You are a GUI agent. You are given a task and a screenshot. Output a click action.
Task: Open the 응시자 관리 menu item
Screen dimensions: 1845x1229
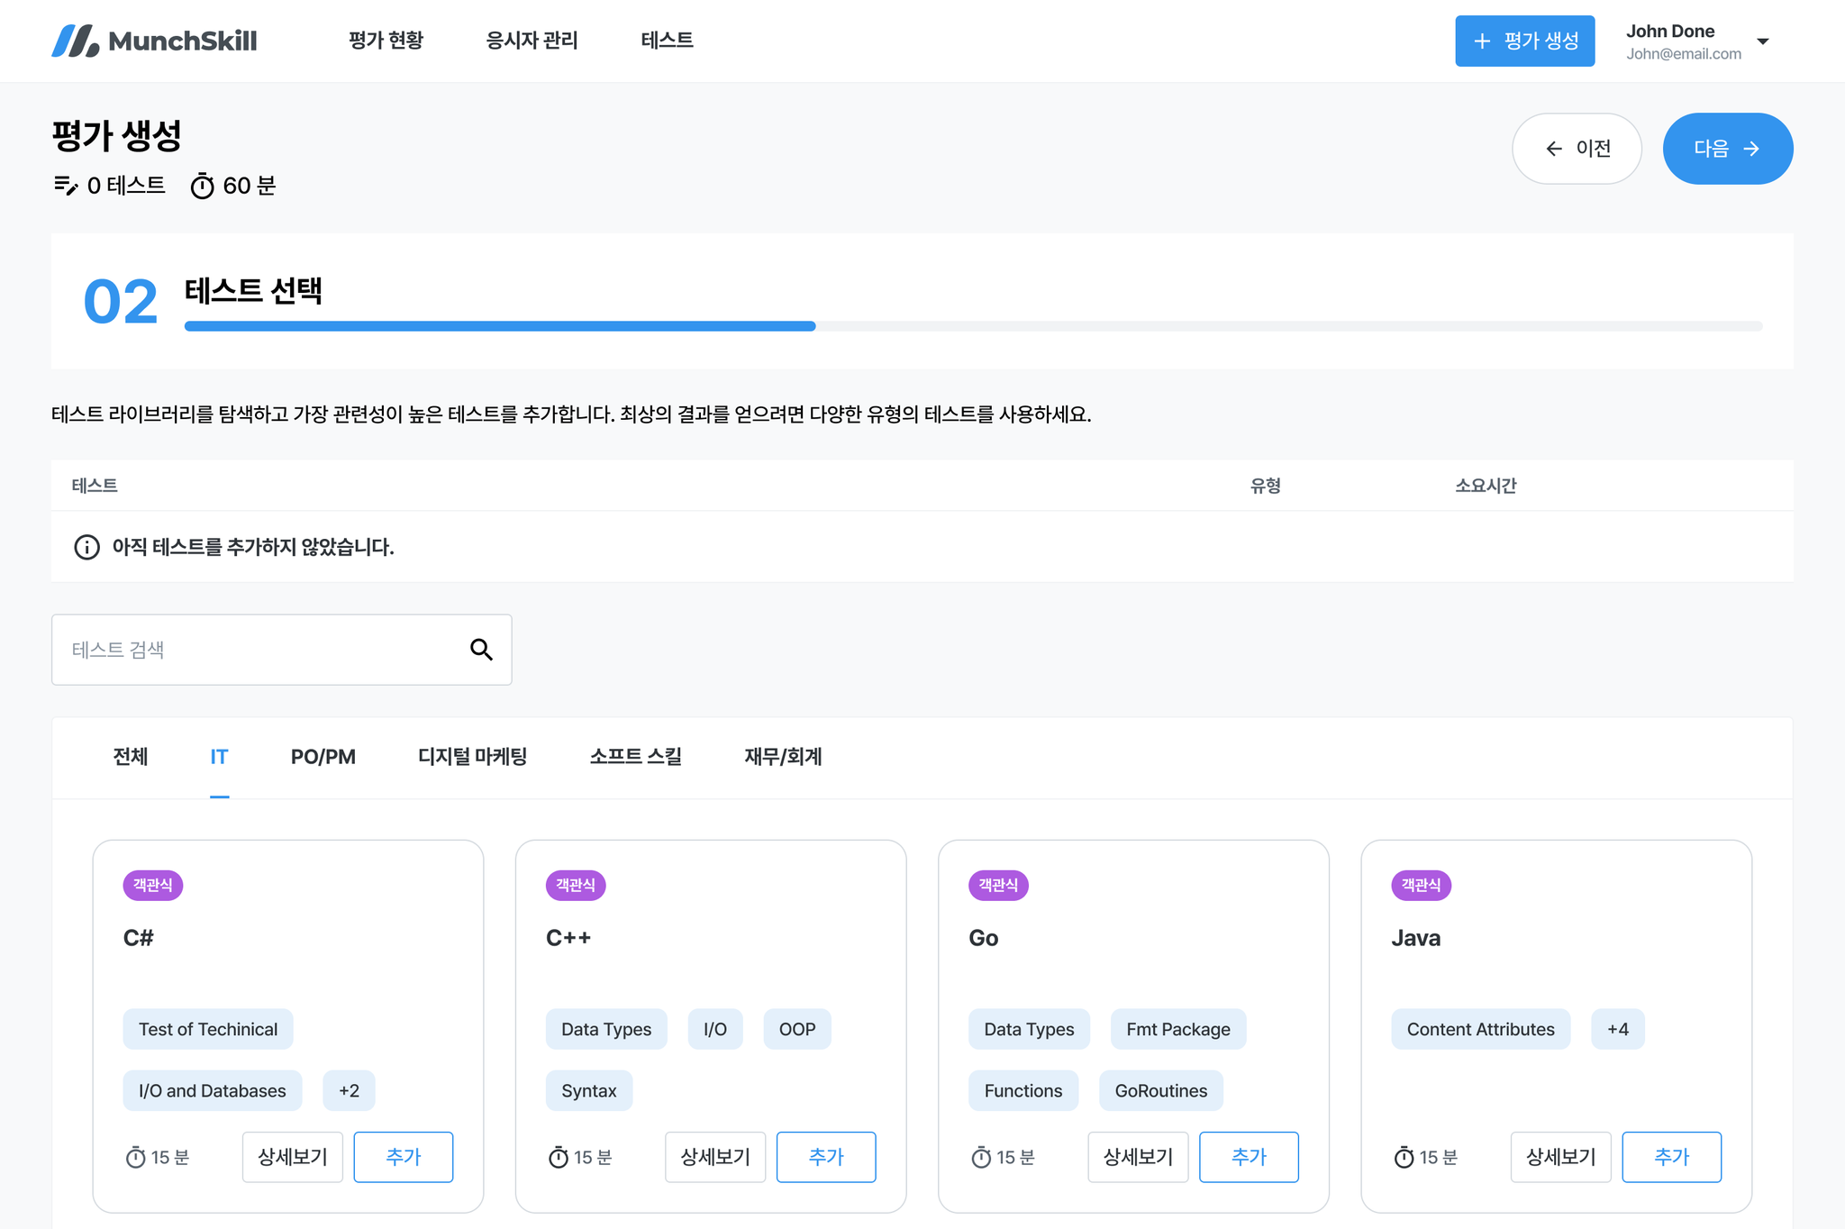(532, 41)
